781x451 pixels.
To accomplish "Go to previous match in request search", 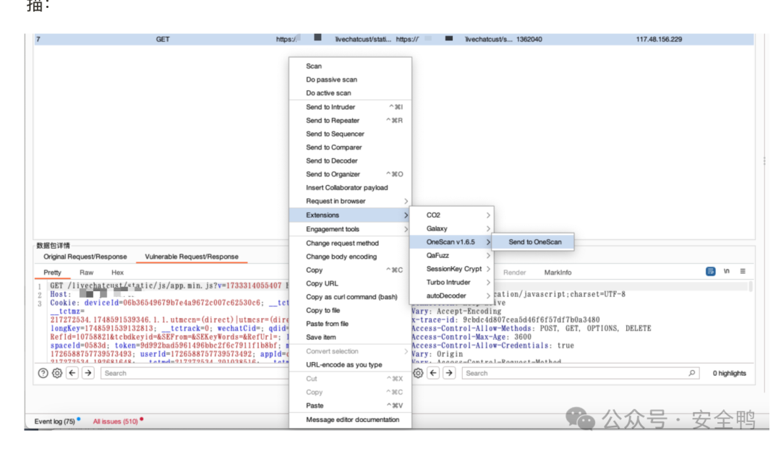I will (x=72, y=373).
